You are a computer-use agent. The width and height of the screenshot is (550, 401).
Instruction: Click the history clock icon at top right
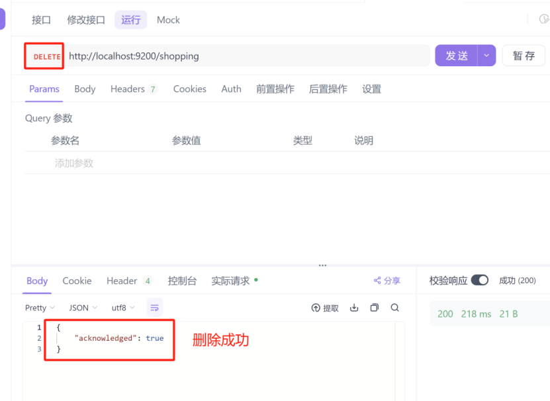pos(543,19)
